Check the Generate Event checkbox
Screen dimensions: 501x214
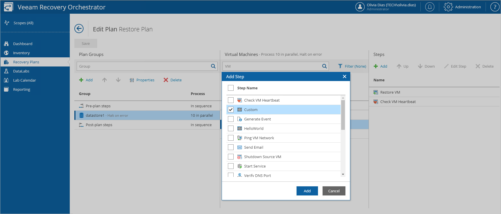pos(231,119)
